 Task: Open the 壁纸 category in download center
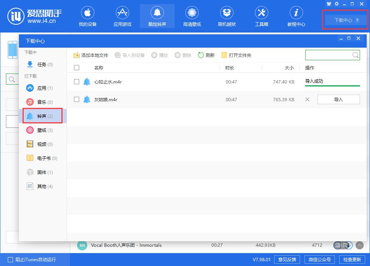[42, 130]
